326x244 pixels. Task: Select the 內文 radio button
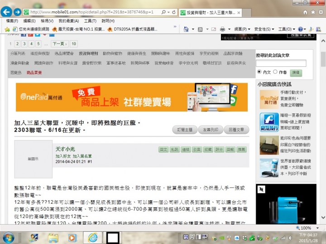(259, 71)
